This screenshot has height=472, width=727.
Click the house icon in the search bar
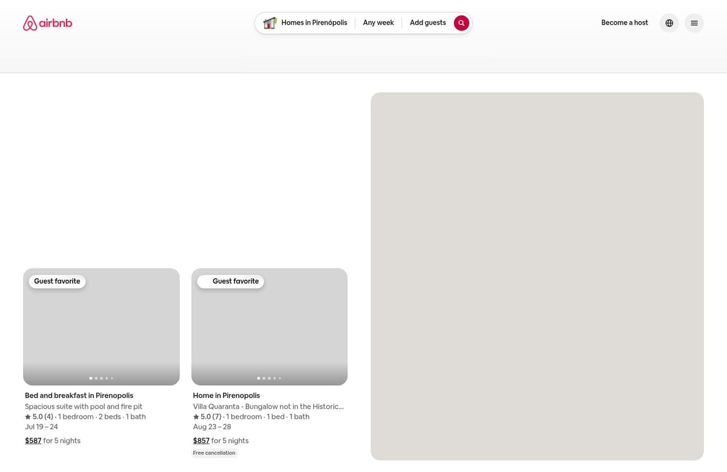tap(270, 23)
